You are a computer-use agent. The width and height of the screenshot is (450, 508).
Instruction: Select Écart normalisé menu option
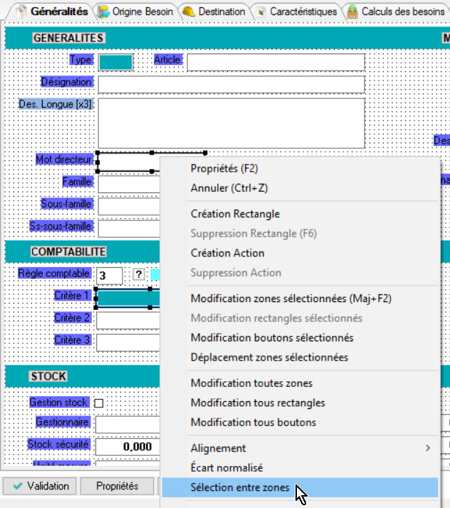click(226, 468)
